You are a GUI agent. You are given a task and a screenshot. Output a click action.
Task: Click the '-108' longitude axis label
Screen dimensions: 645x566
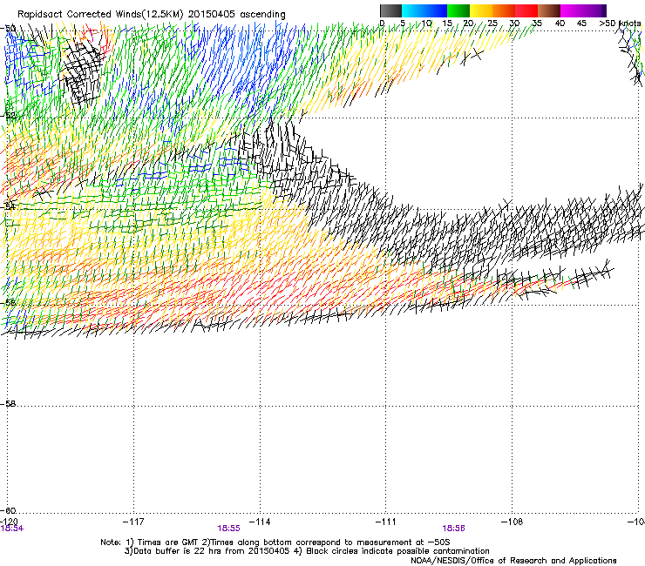(x=513, y=522)
